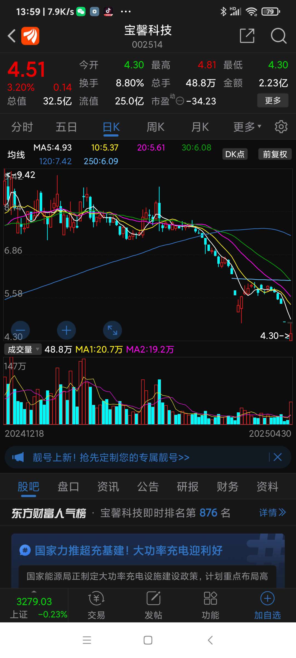
Task: Tap MA5:4.93 value label
Action: (x=53, y=148)
